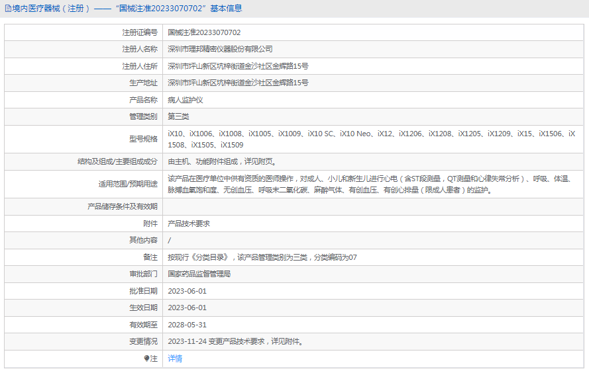
Task: Click the 生产地址 label
Action: pyautogui.click(x=144, y=83)
